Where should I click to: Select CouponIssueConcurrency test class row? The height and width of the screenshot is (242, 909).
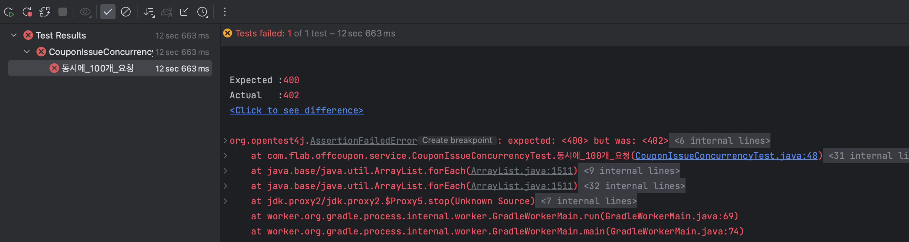(110, 52)
